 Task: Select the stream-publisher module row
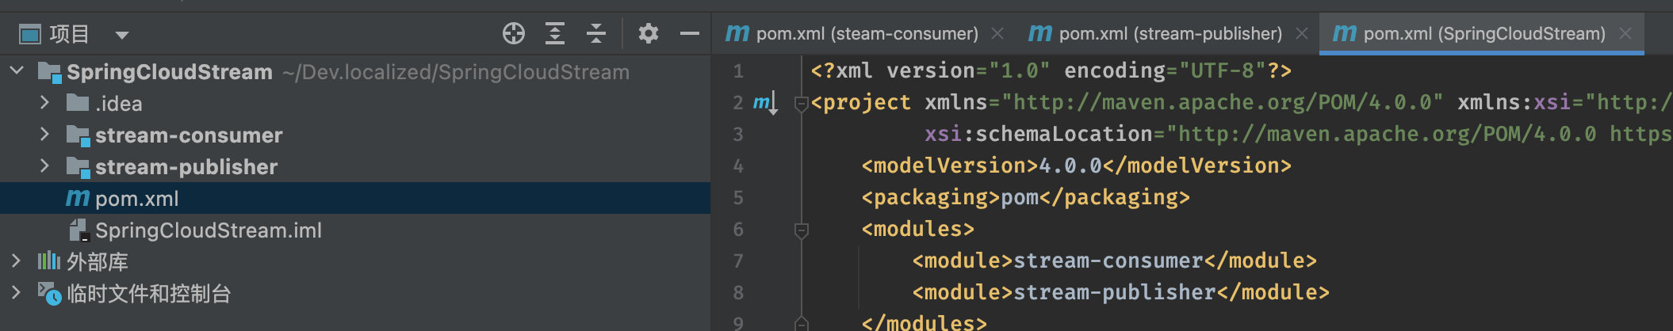point(355,166)
